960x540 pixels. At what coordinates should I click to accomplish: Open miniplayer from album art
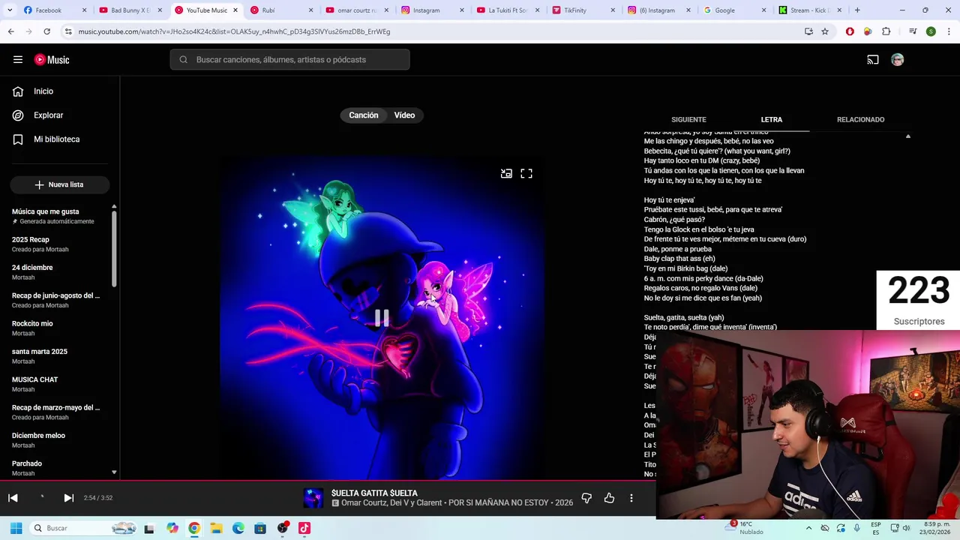coord(506,174)
